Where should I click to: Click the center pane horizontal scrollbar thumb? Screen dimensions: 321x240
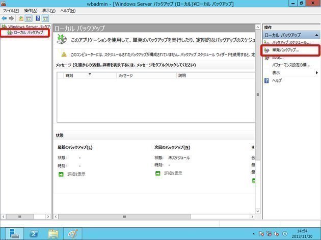124,217
